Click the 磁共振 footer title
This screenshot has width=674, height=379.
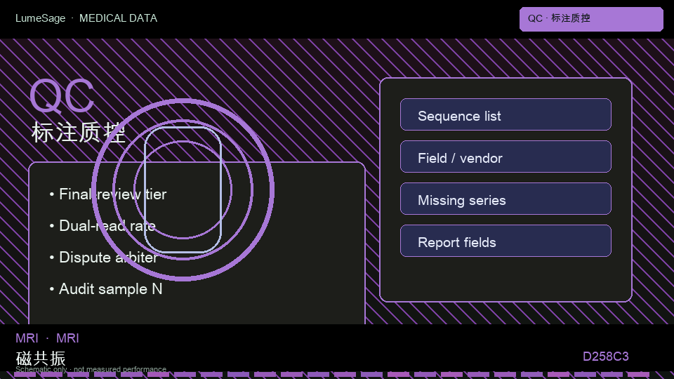[x=41, y=358]
